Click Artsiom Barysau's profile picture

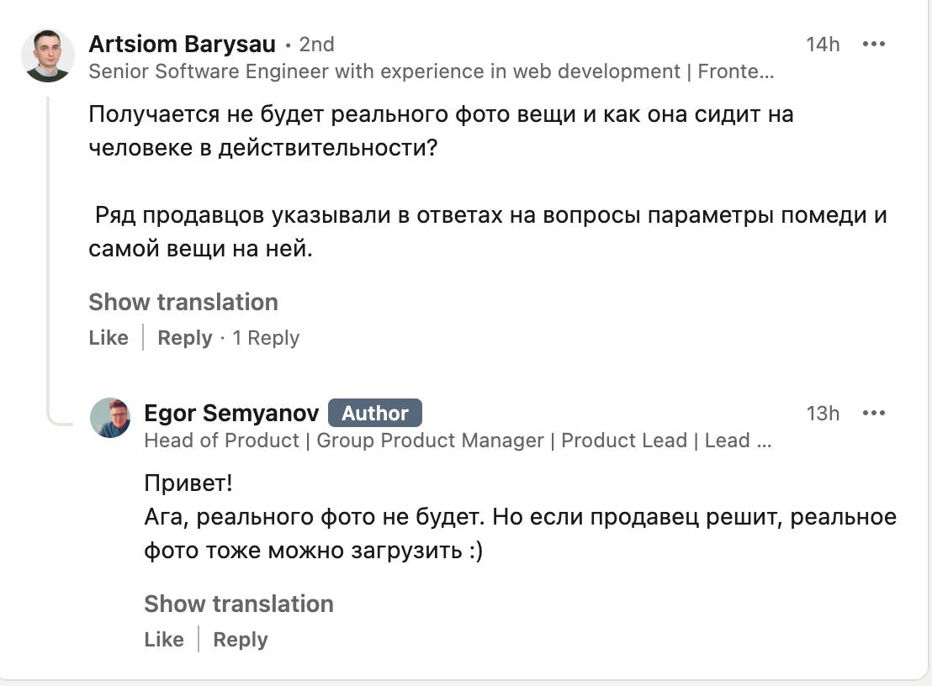tap(50, 55)
